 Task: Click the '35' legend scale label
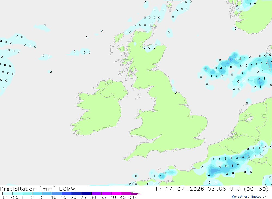(103, 197)
